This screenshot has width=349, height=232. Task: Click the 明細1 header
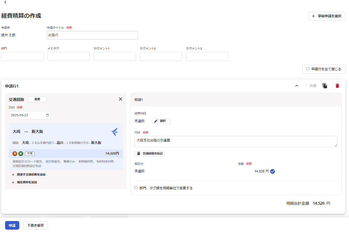[236, 100]
